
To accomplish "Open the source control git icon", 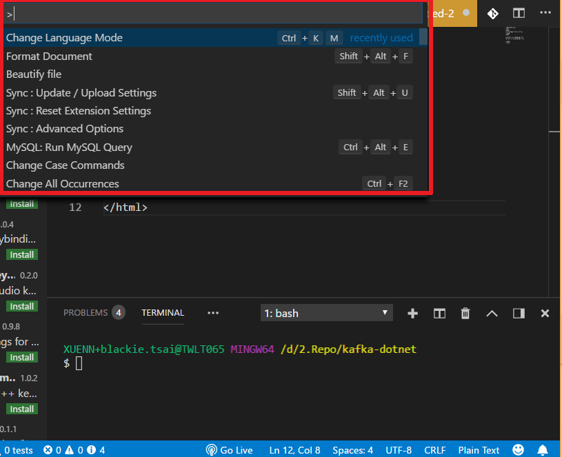I will click(492, 13).
